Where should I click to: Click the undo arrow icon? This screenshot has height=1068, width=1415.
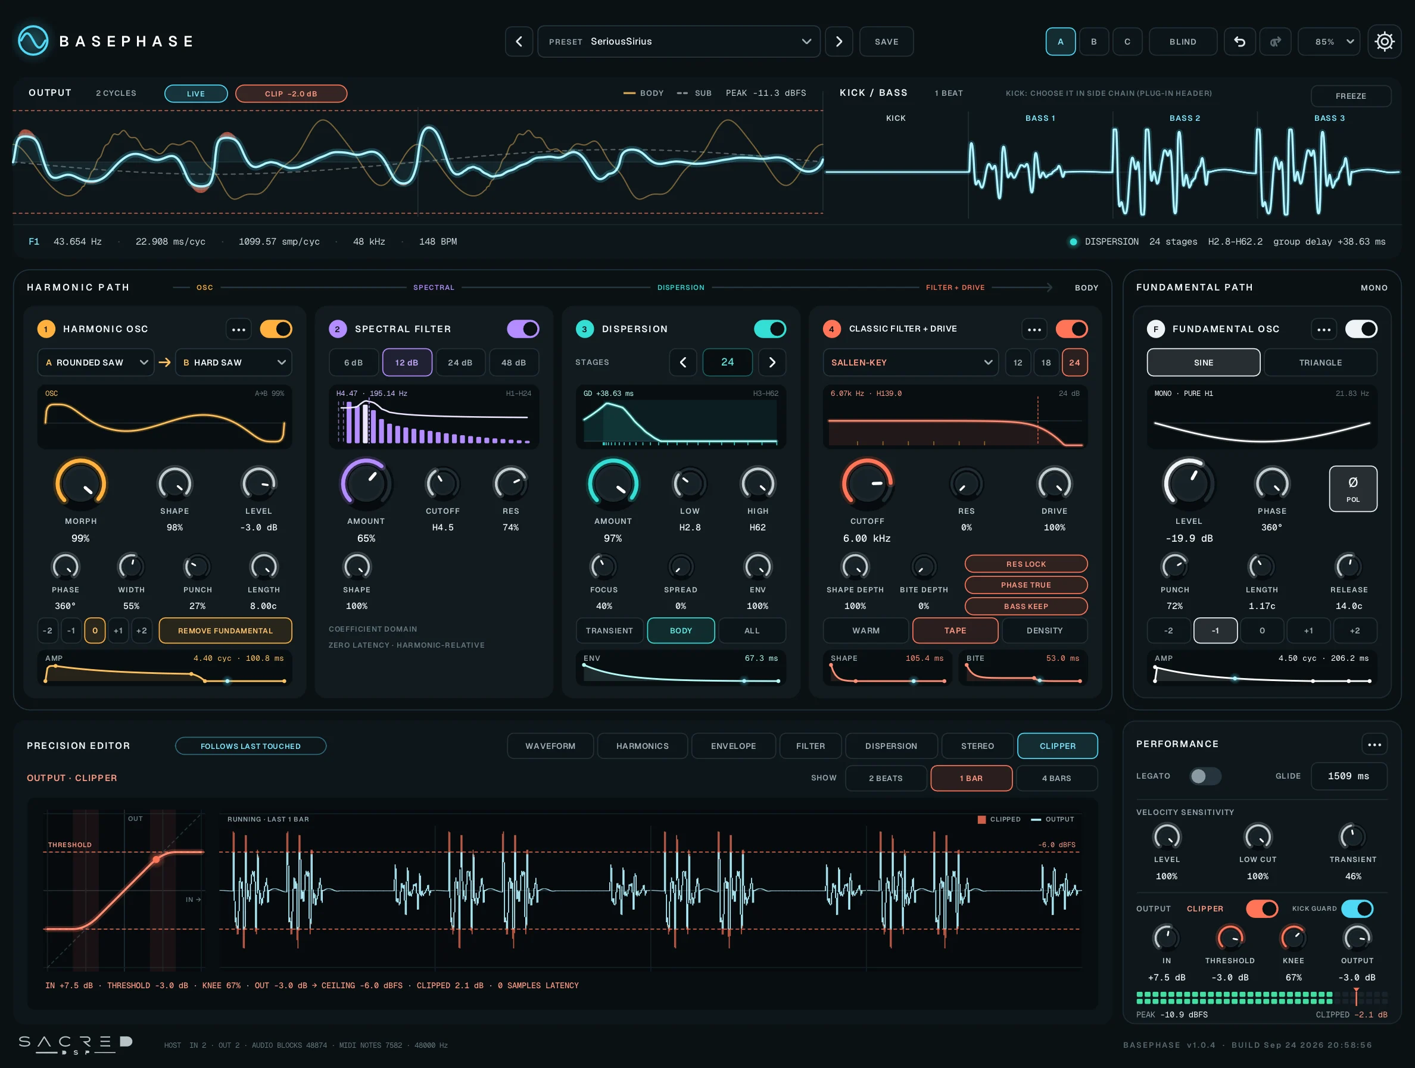(x=1239, y=42)
